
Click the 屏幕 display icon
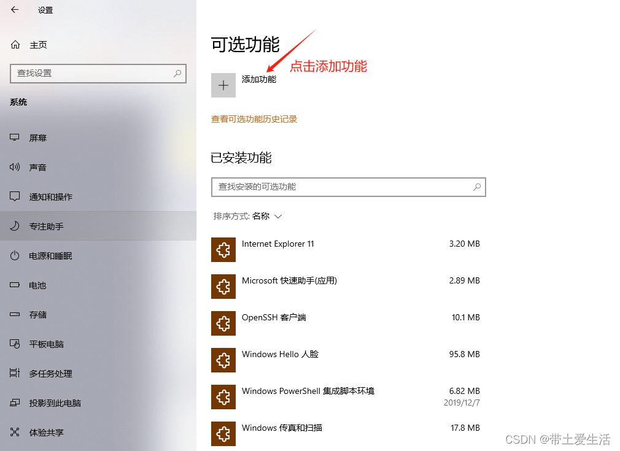coord(15,137)
